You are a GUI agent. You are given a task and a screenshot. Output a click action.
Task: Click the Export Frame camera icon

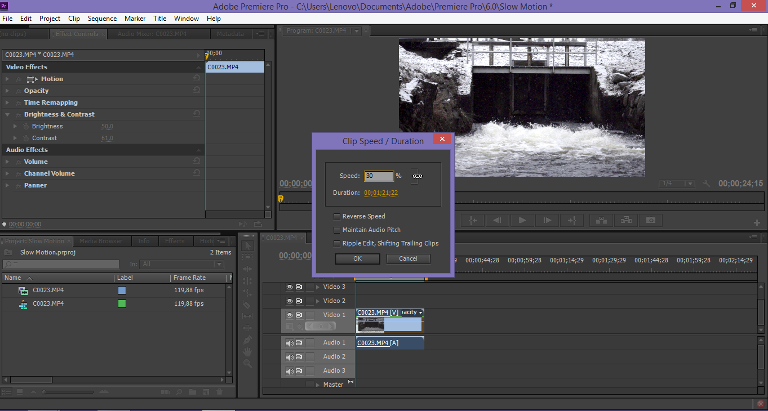651,220
